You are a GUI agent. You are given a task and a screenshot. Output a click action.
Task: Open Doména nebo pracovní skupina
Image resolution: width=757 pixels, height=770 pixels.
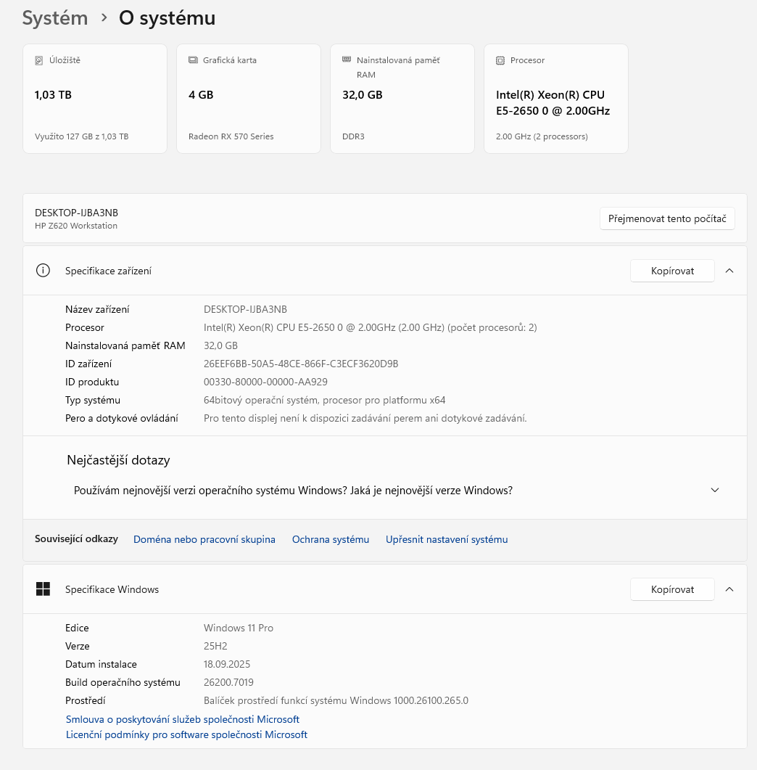204,539
